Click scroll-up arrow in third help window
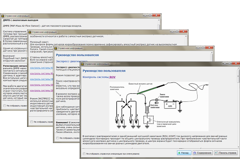240x160 pixels. pos(212,53)
